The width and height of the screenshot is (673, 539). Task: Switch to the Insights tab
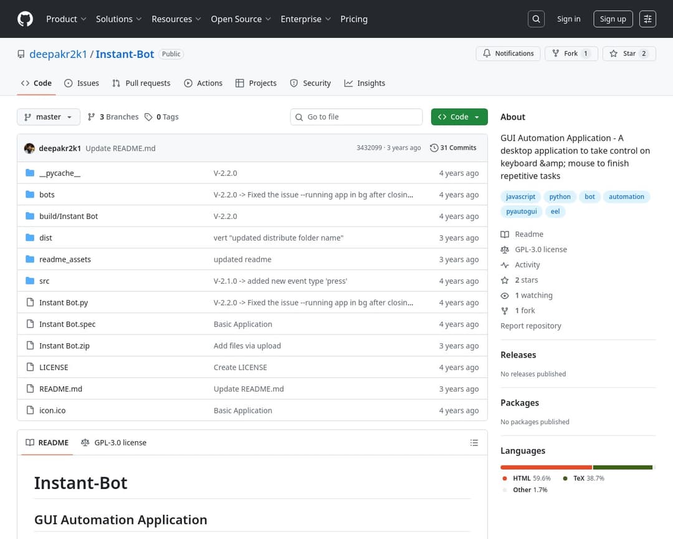click(365, 82)
